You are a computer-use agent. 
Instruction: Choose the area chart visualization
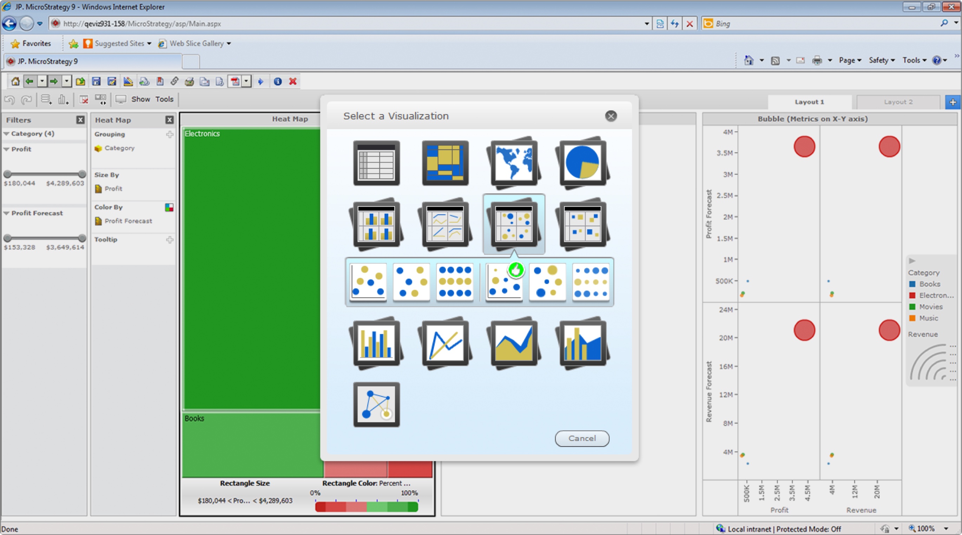point(514,343)
